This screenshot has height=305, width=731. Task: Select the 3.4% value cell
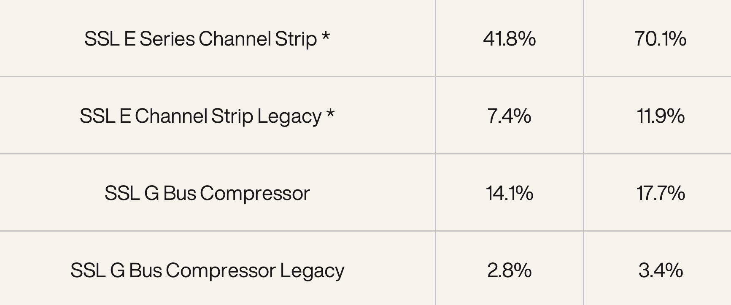tap(660, 270)
